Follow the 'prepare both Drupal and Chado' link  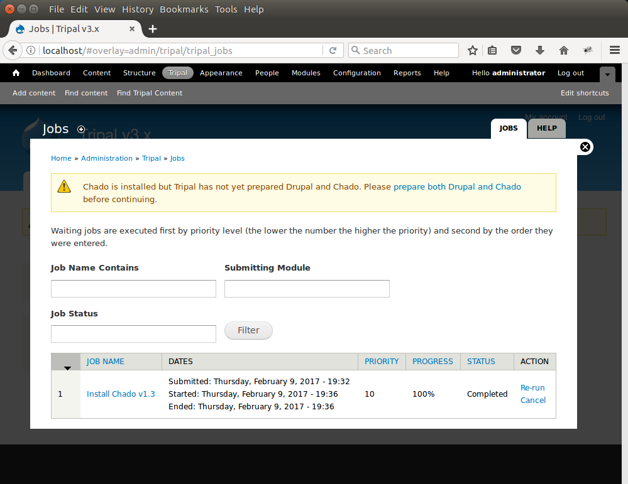pyautogui.click(x=457, y=186)
